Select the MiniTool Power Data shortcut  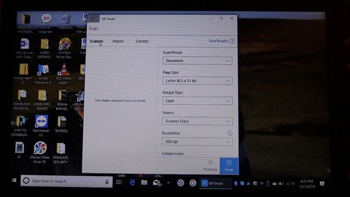click(x=65, y=48)
